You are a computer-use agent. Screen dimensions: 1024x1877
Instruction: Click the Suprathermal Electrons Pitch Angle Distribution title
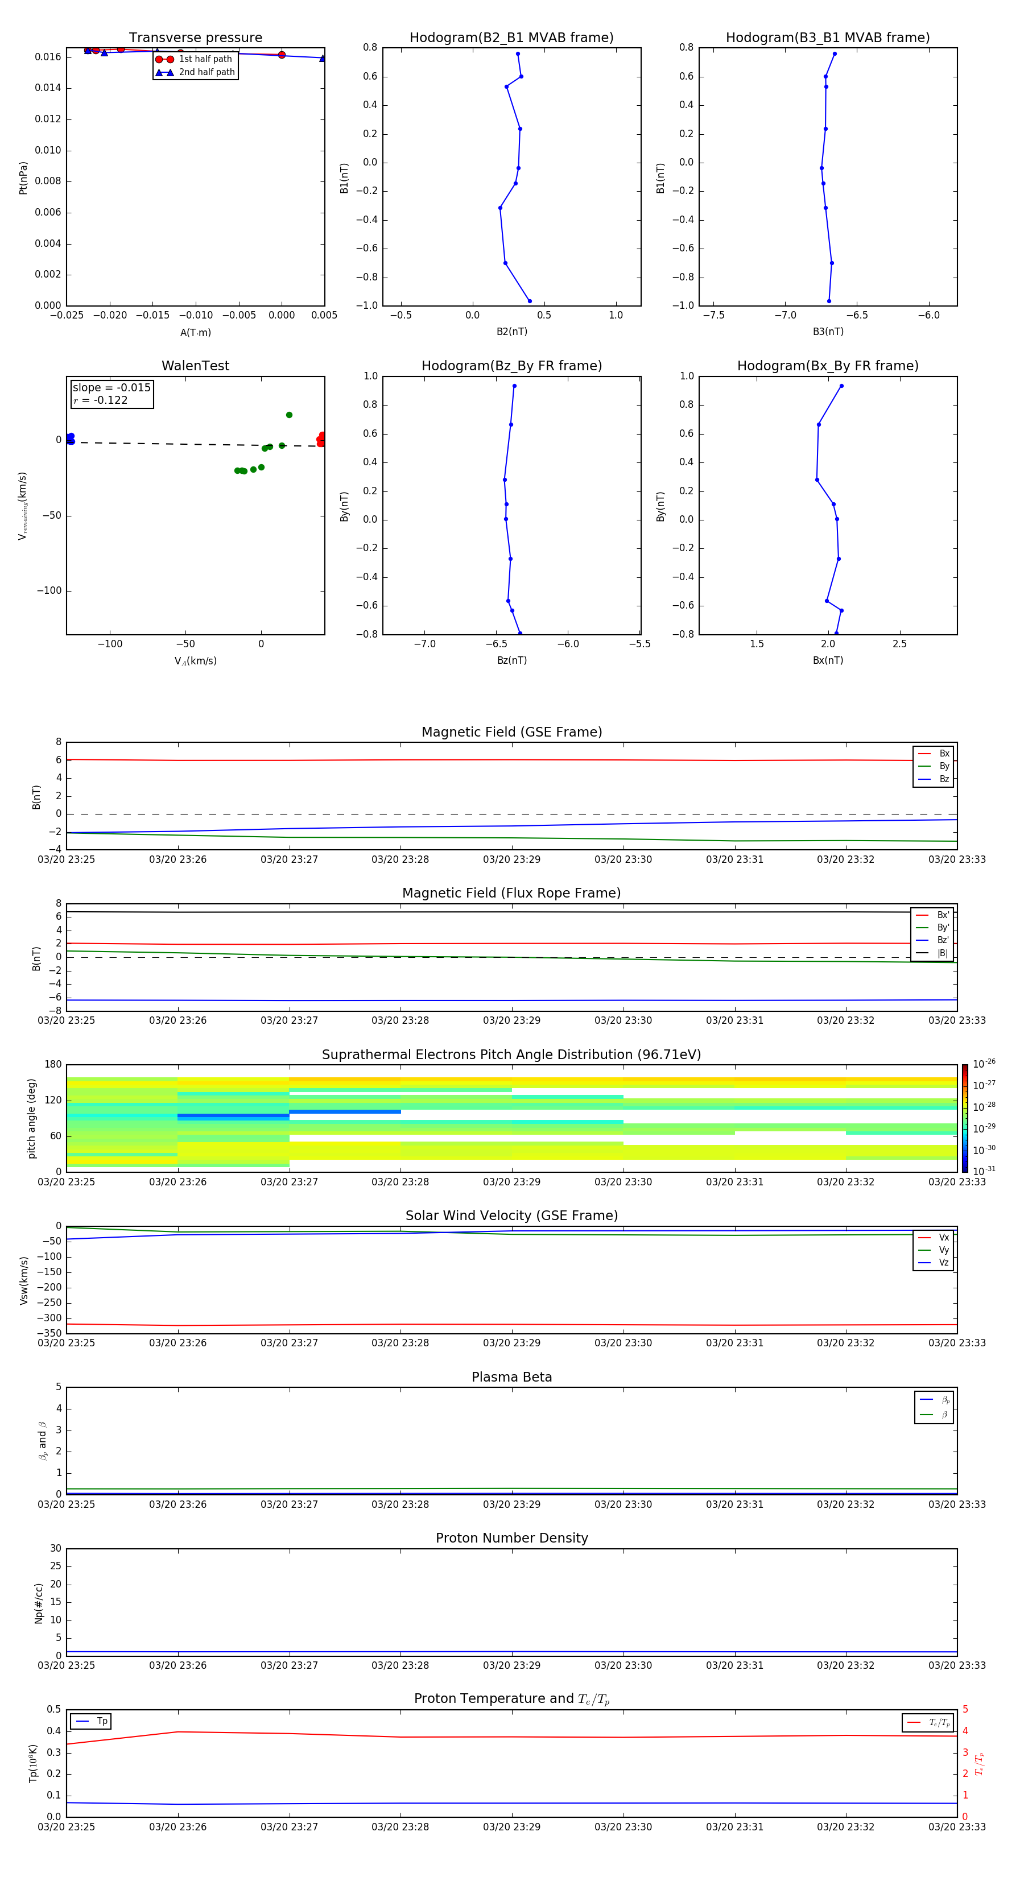pos(511,1055)
